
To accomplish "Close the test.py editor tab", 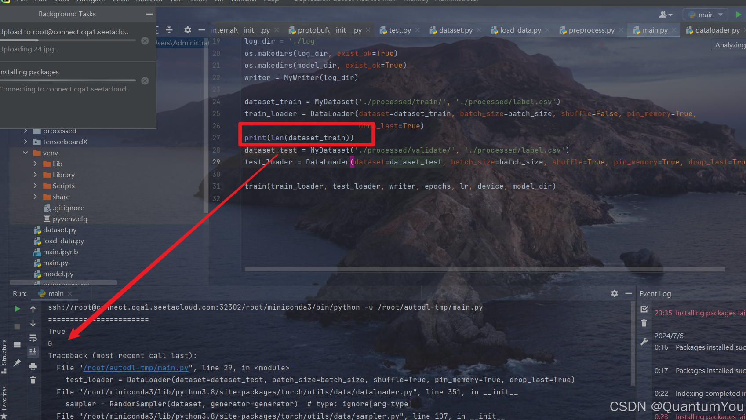I will point(418,30).
